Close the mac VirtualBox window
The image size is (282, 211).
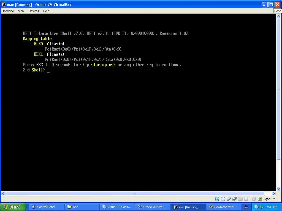[278, 5]
